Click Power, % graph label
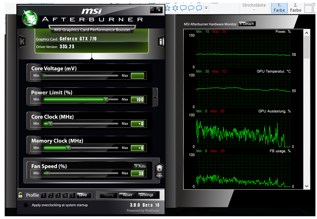This screenshot has width=317, height=219. click(x=283, y=32)
